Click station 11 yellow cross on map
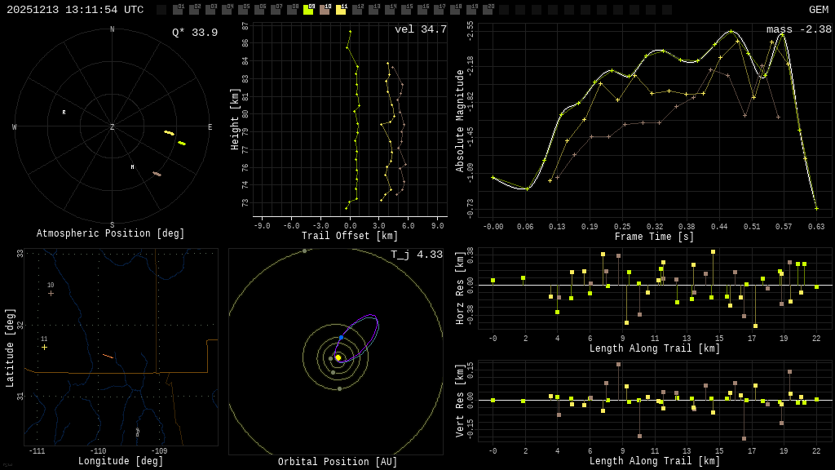The height and width of the screenshot is (470, 835). 44,347
